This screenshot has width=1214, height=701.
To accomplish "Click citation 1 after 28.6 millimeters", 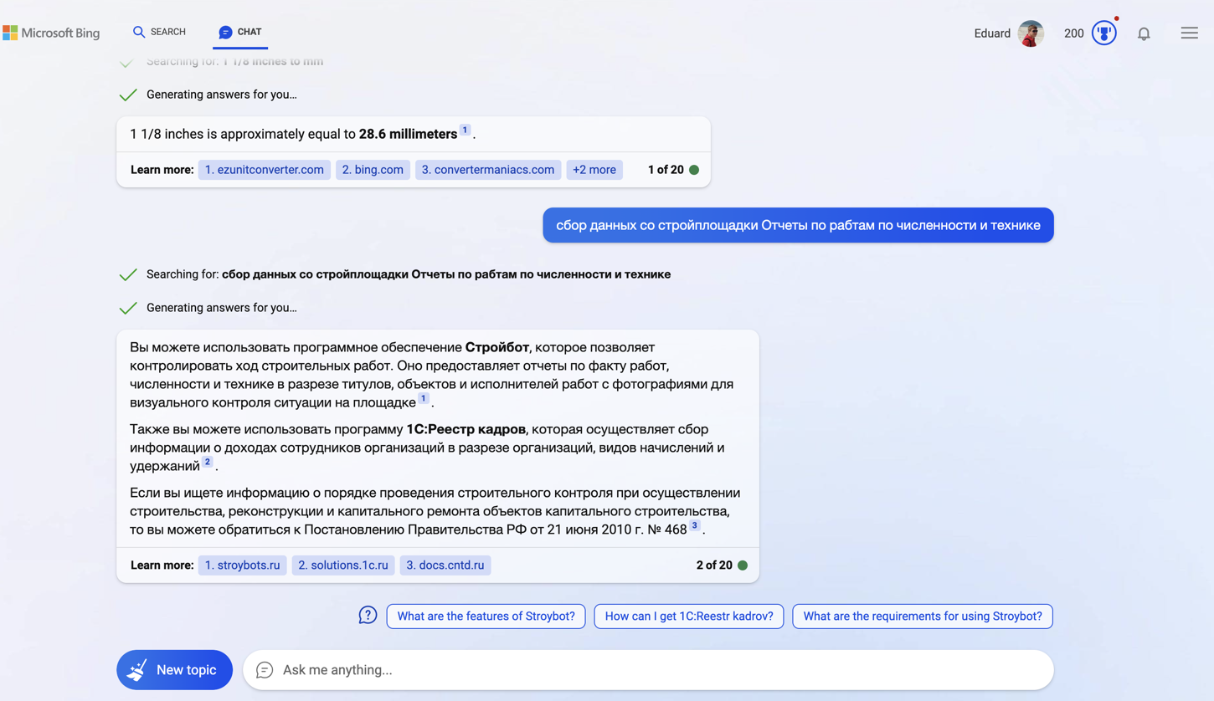I will point(465,130).
